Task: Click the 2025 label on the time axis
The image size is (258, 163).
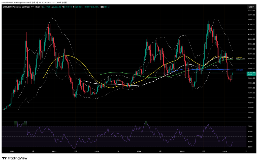Action: point(182,151)
